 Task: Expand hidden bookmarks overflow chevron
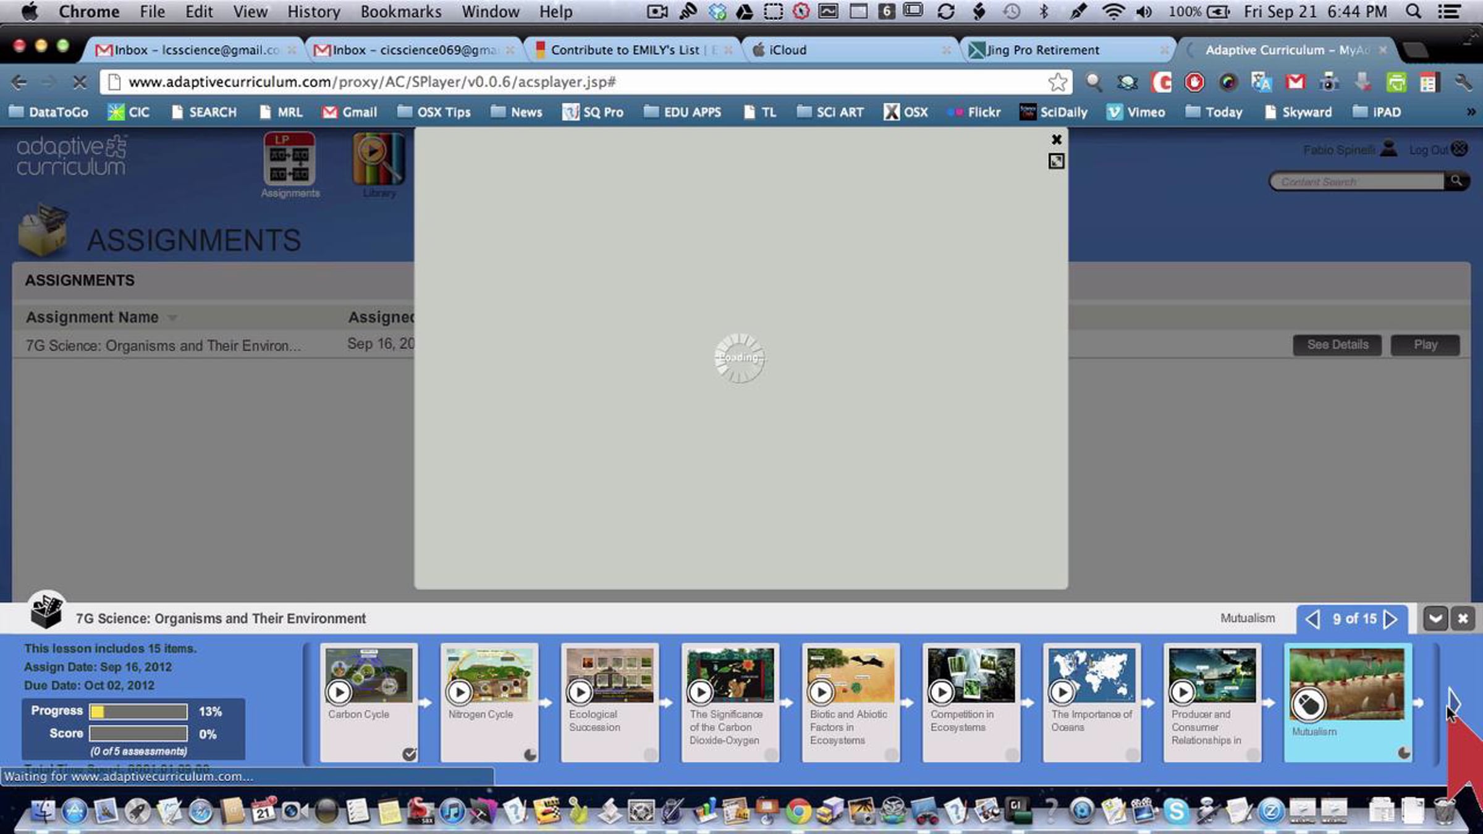(x=1471, y=112)
